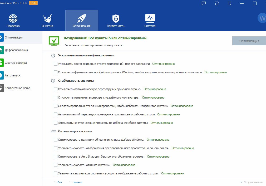The image size is (266, 186).
Task: Open the main menu list icon
Action: pyautogui.click(x=229, y=3)
